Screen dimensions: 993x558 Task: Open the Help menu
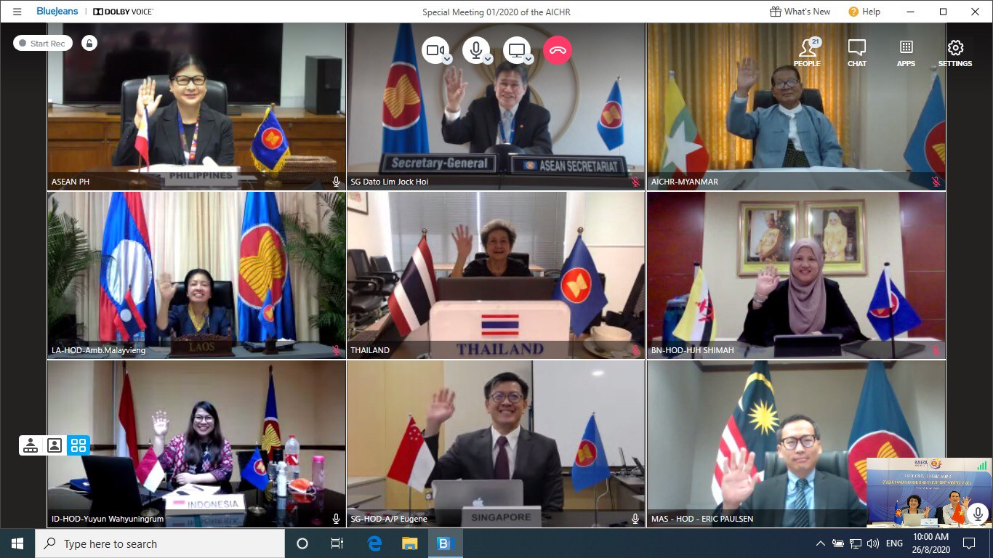pos(864,12)
